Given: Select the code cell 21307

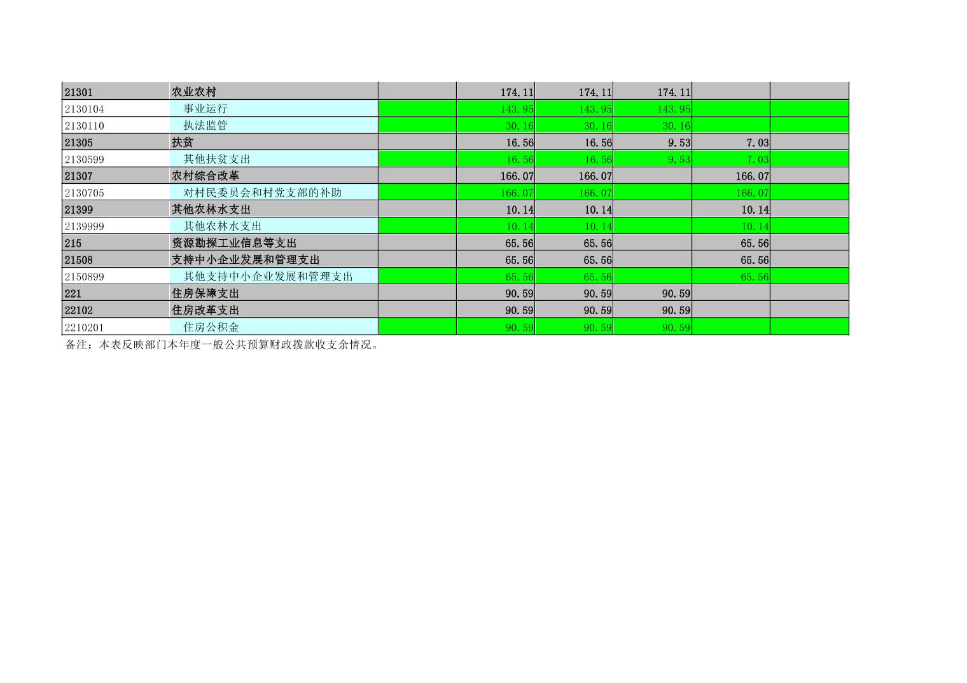Looking at the screenshot, I should tap(115, 176).
